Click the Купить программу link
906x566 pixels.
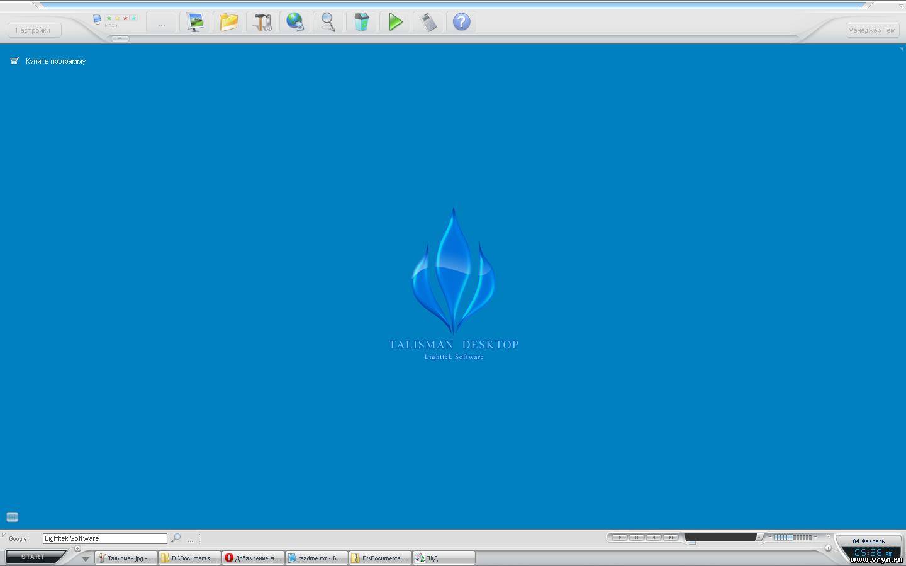coord(55,61)
